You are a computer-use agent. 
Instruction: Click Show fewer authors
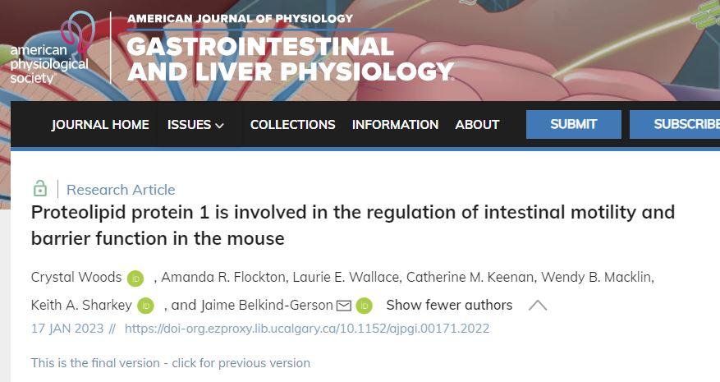point(449,306)
